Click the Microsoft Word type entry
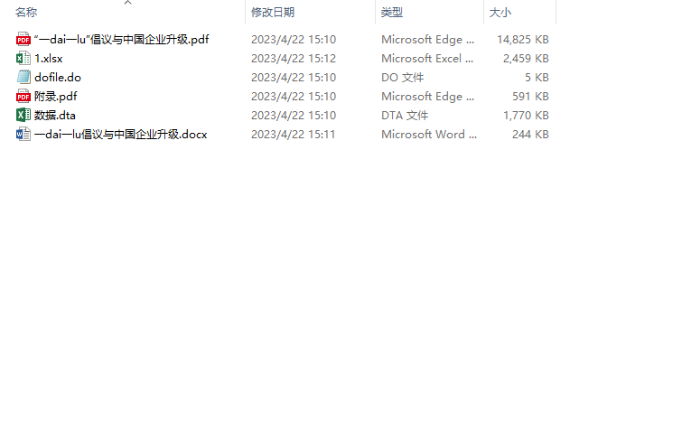Screen dimensions: 691x422 pyautogui.click(x=429, y=134)
